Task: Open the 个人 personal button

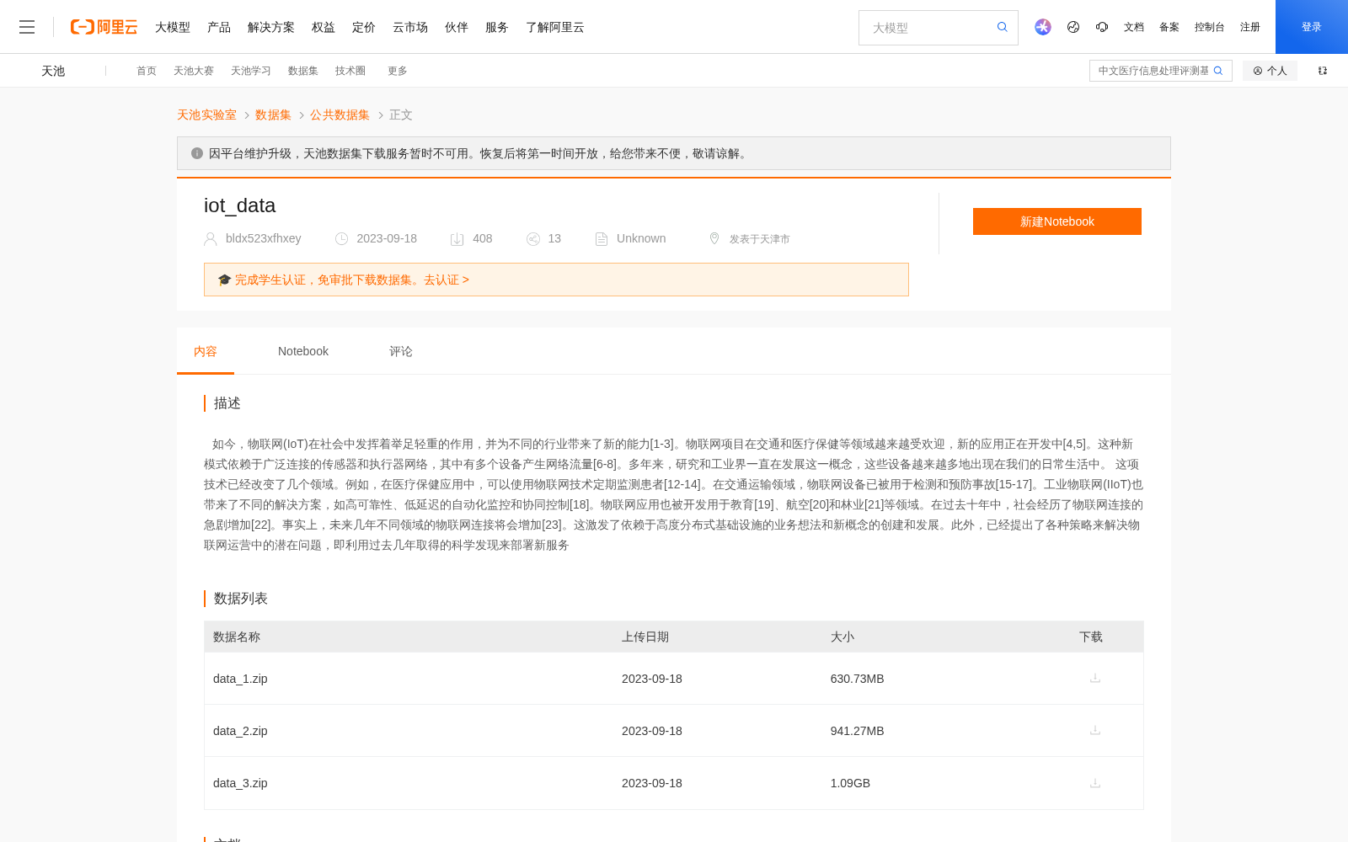Action: [1270, 71]
